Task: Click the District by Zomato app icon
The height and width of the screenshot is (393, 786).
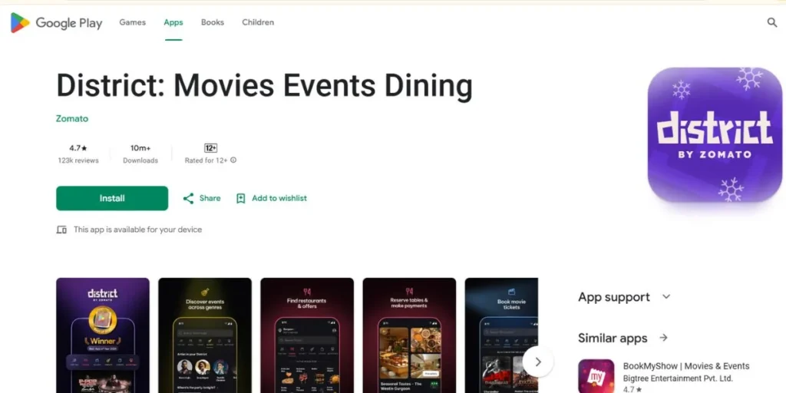Action: coord(715,134)
